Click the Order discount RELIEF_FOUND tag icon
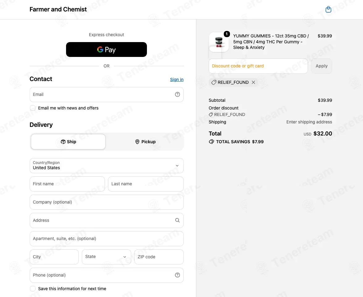 tap(211, 114)
